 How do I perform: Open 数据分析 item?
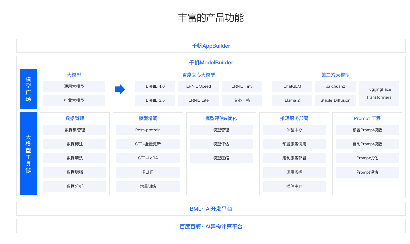75,186
